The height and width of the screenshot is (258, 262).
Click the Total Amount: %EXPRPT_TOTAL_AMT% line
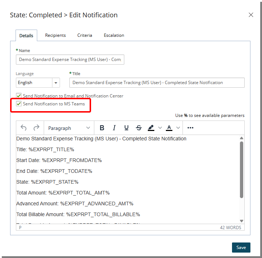[63, 193]
